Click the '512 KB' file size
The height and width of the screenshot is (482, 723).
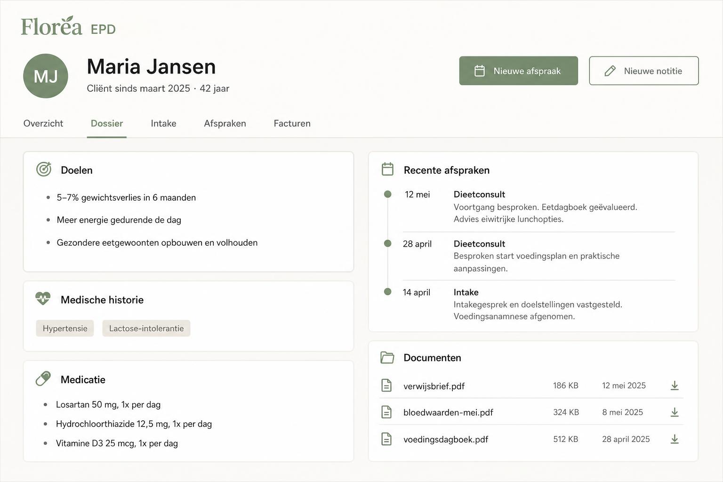(566, 439)
